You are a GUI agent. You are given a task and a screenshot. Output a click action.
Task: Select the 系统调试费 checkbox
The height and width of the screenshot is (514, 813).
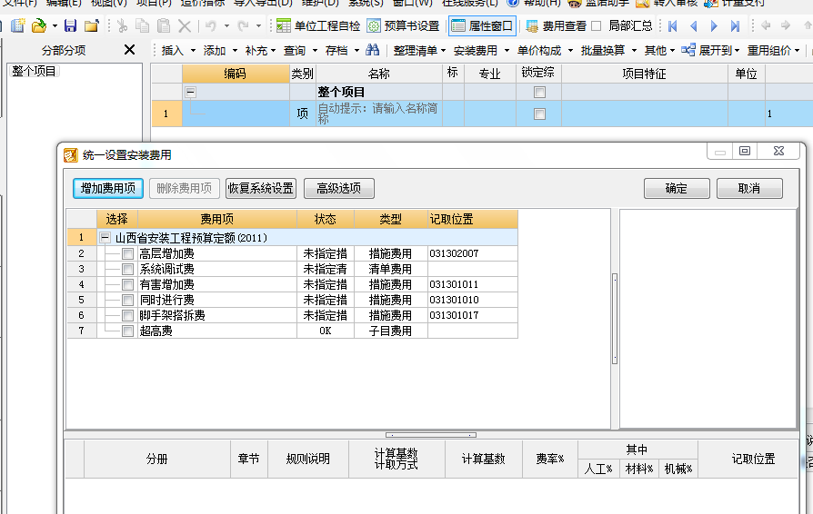coord(127,269)
